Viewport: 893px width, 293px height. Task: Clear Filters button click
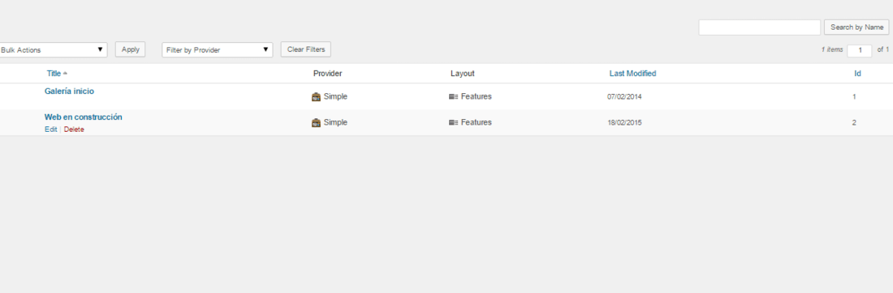click(306, 49)
